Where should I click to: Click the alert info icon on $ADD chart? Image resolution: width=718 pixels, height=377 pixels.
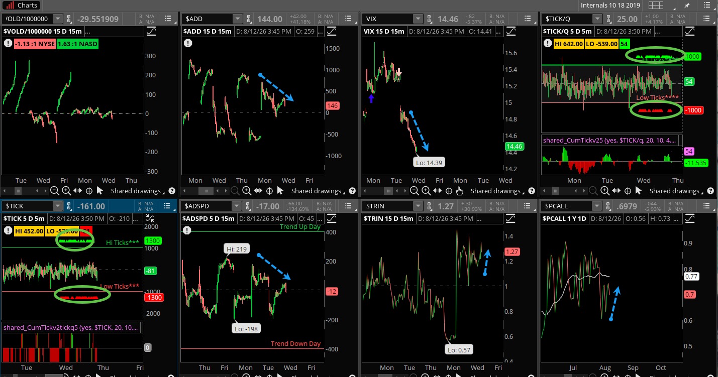[187, 43]
